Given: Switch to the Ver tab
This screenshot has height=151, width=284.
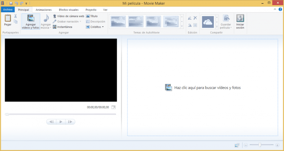Looking at the screenshot, I should point(105,10).
